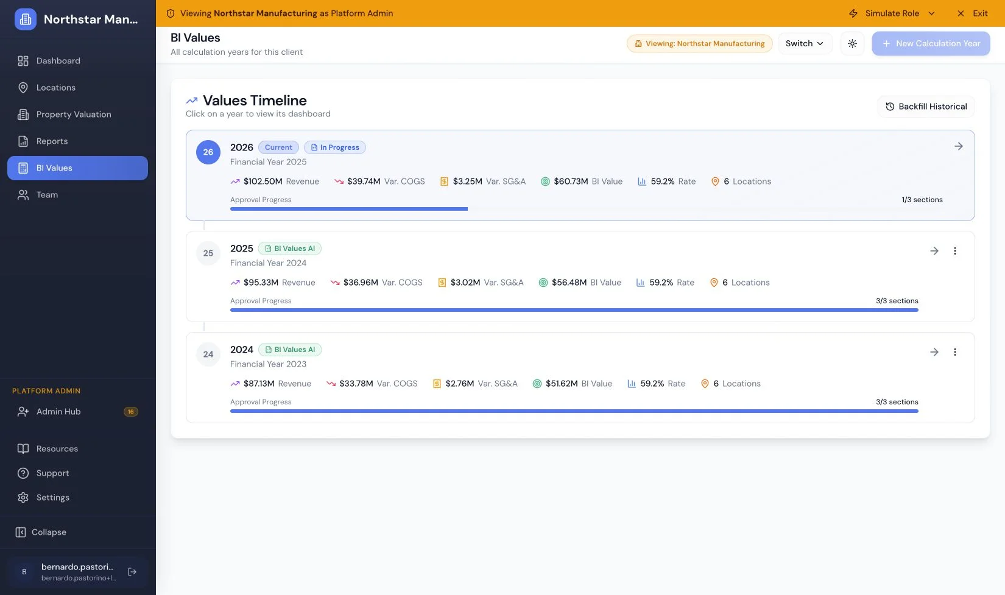Click the 25 year timeline marker
Viewport: 1005px width, 595px height.
pyautogui.click(x=208, y=253)
